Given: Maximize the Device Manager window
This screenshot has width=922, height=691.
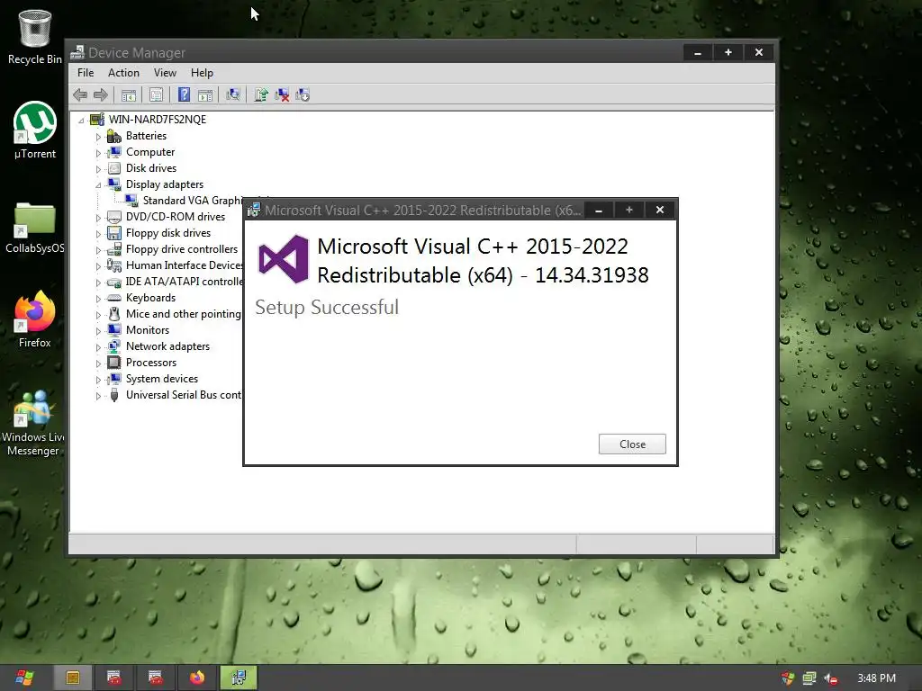Looking at the screenshot, I should tap(728, 52).
